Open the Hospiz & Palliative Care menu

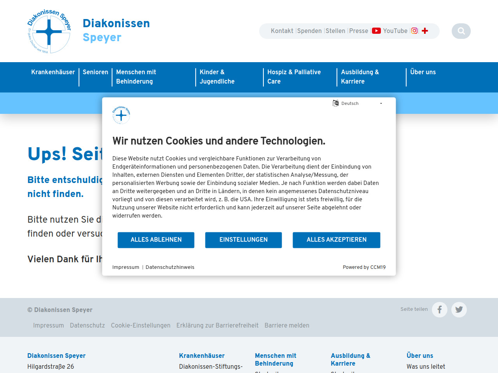pos(294,77)
